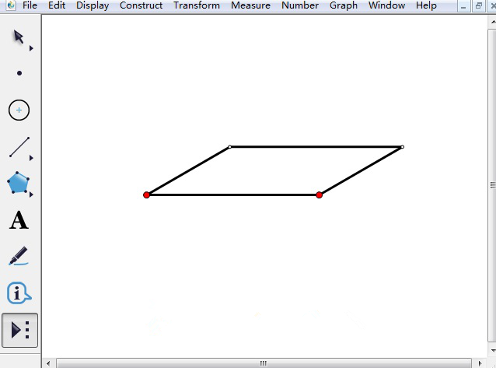Open the Transform menu
This screenshot has height=368, width=496.
tap(197, 5)
